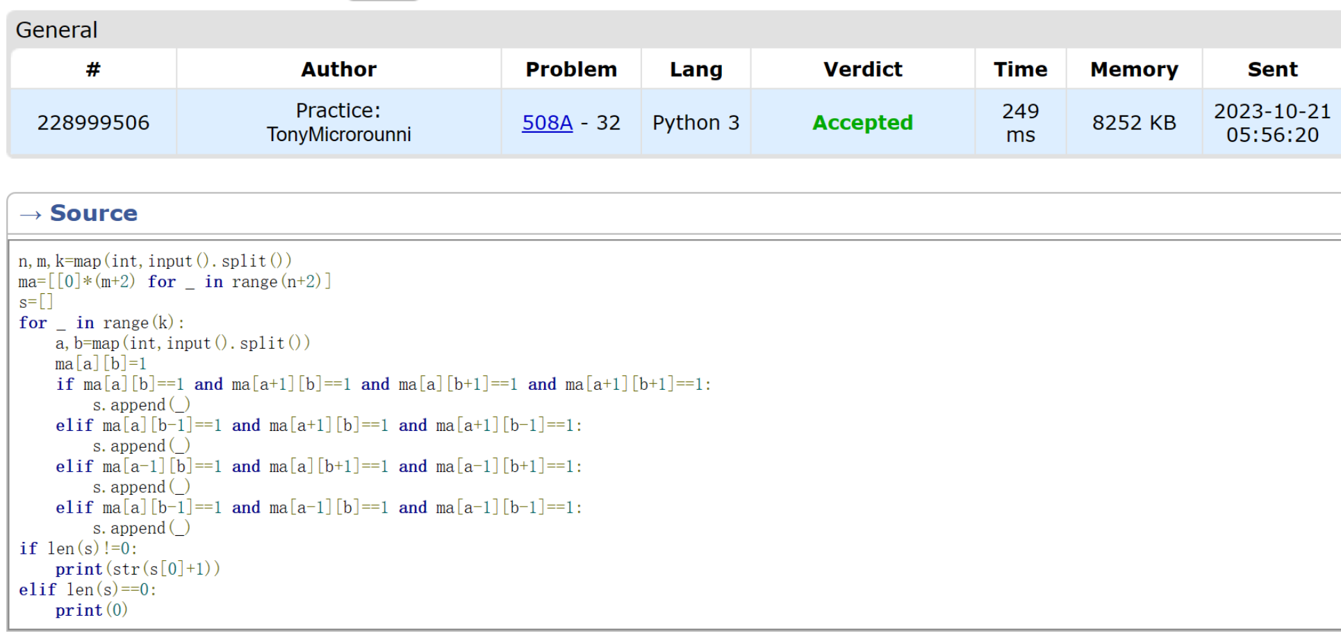Viewport: 1341px width, 638px height.
Task: Click the Accepted verdict text
Action: click(862, 122)
